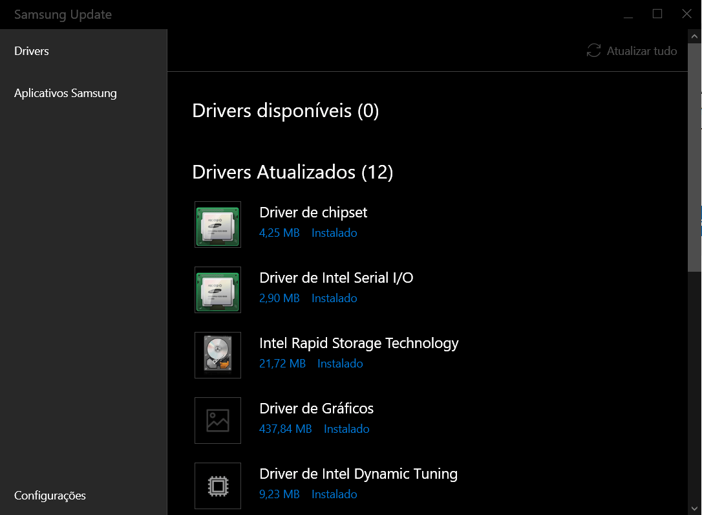Click the 9,23 MB size value
The width and height of the screenshot is (702, 515).
[x=279, y=494]
